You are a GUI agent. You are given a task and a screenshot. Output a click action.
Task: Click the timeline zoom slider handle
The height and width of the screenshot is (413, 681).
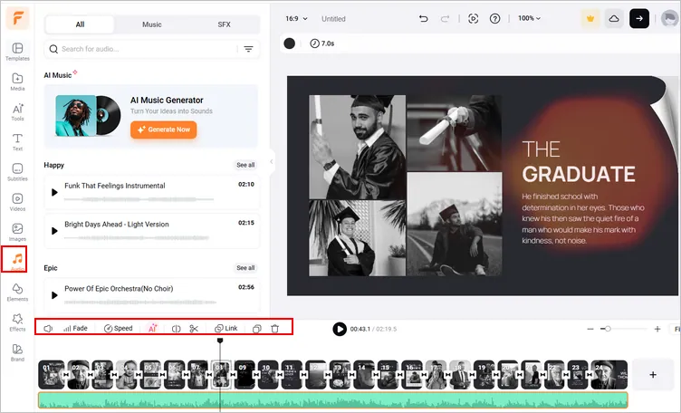608,329
